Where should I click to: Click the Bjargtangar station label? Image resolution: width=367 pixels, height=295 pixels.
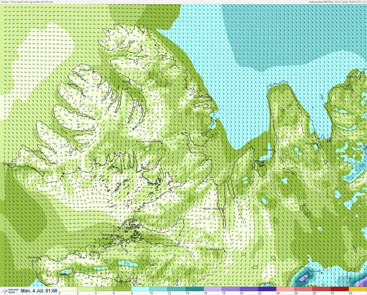click(x=9, y=164)
